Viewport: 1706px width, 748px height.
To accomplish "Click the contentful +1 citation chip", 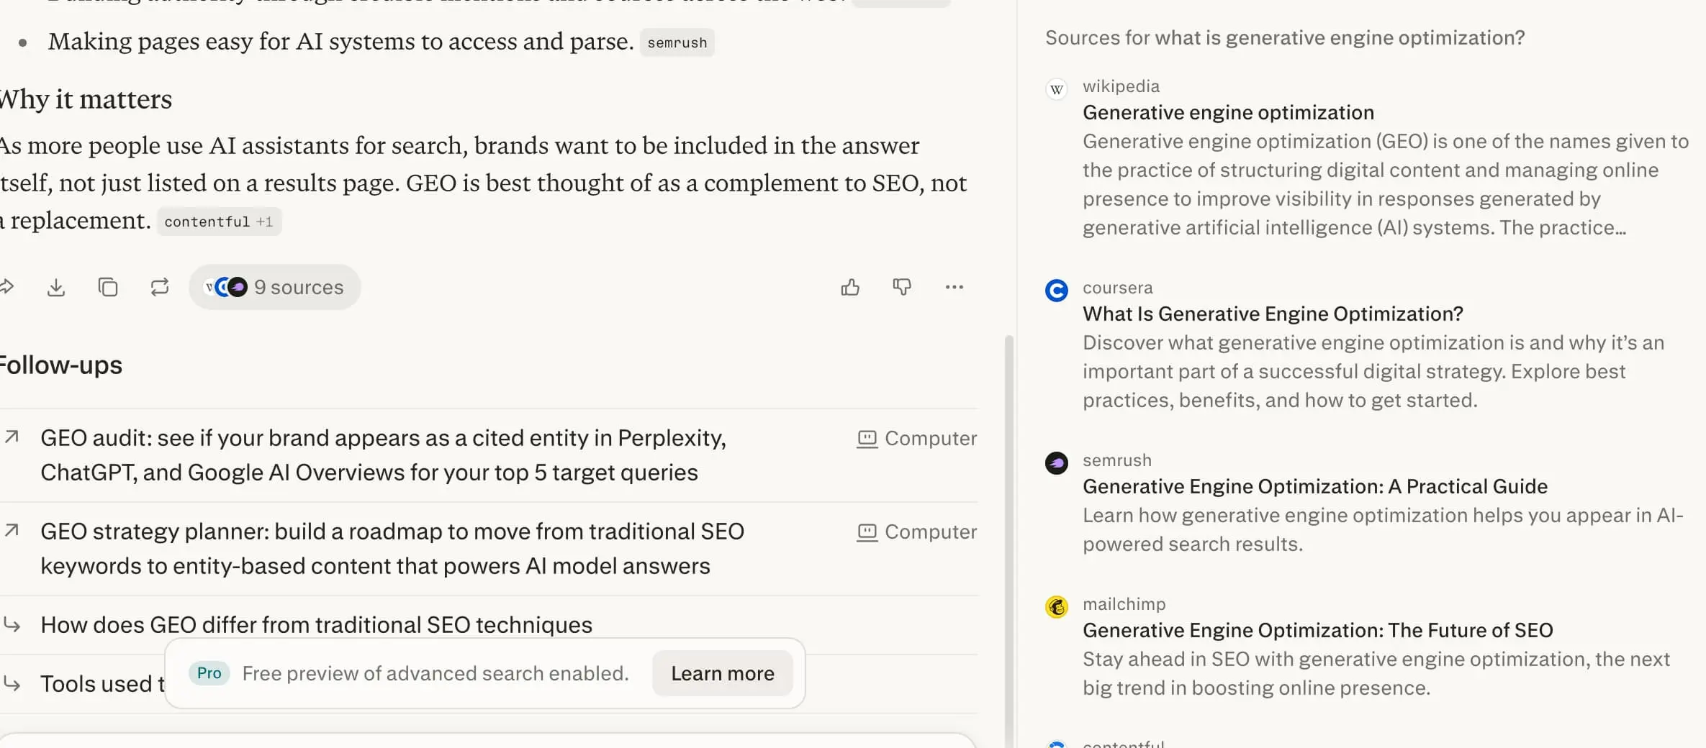I will (220, 222).
